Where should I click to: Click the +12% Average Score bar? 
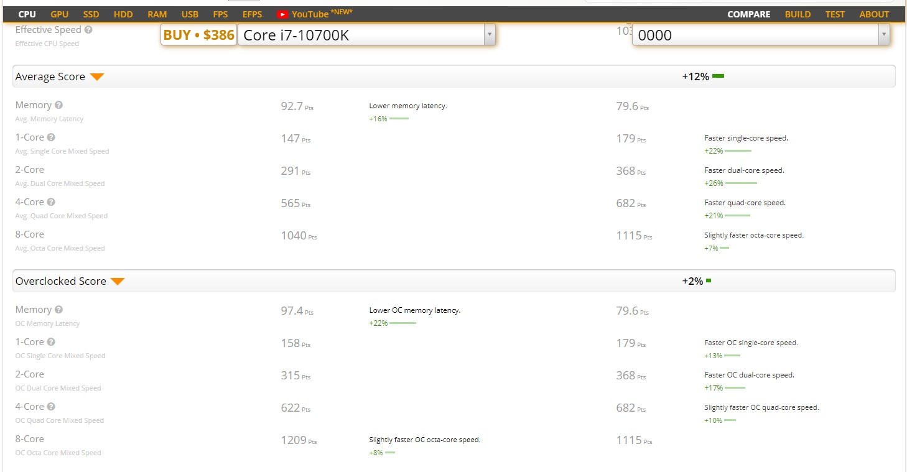[718, 76]
